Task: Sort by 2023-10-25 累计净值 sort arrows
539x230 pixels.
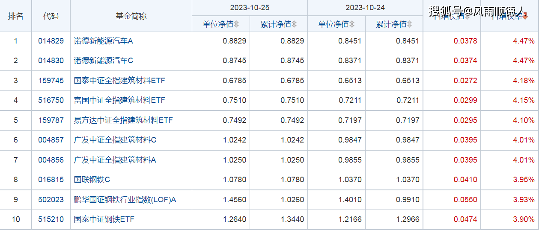Action: coord(294,24)
